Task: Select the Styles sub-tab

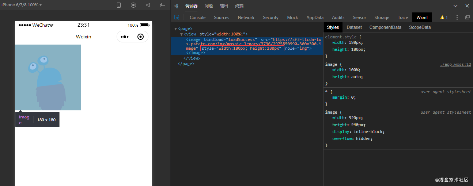Action: [x=333, y=27]
